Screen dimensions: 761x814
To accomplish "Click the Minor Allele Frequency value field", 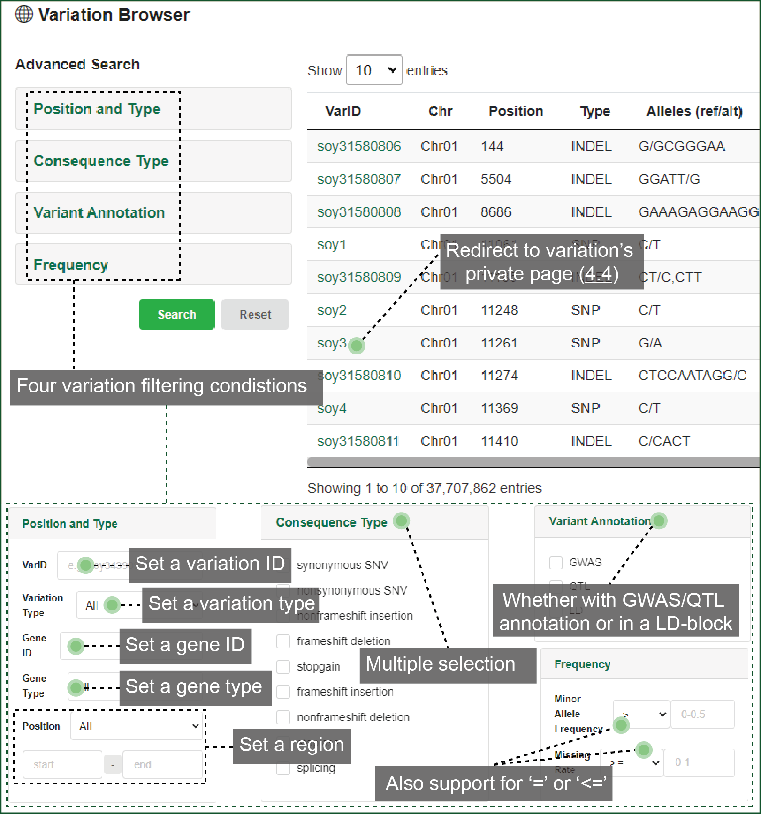I will pos(702,714).
